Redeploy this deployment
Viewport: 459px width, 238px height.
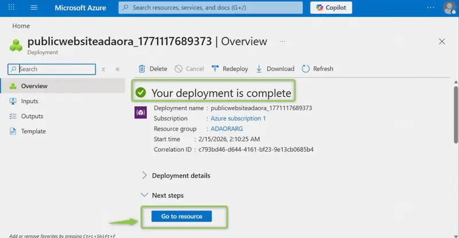[230, 69]
